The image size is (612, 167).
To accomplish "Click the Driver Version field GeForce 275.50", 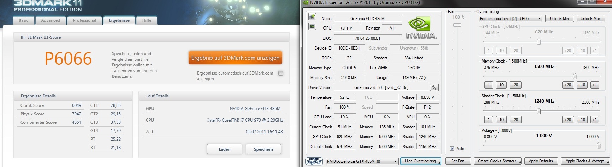I will (x=381, y=88).
